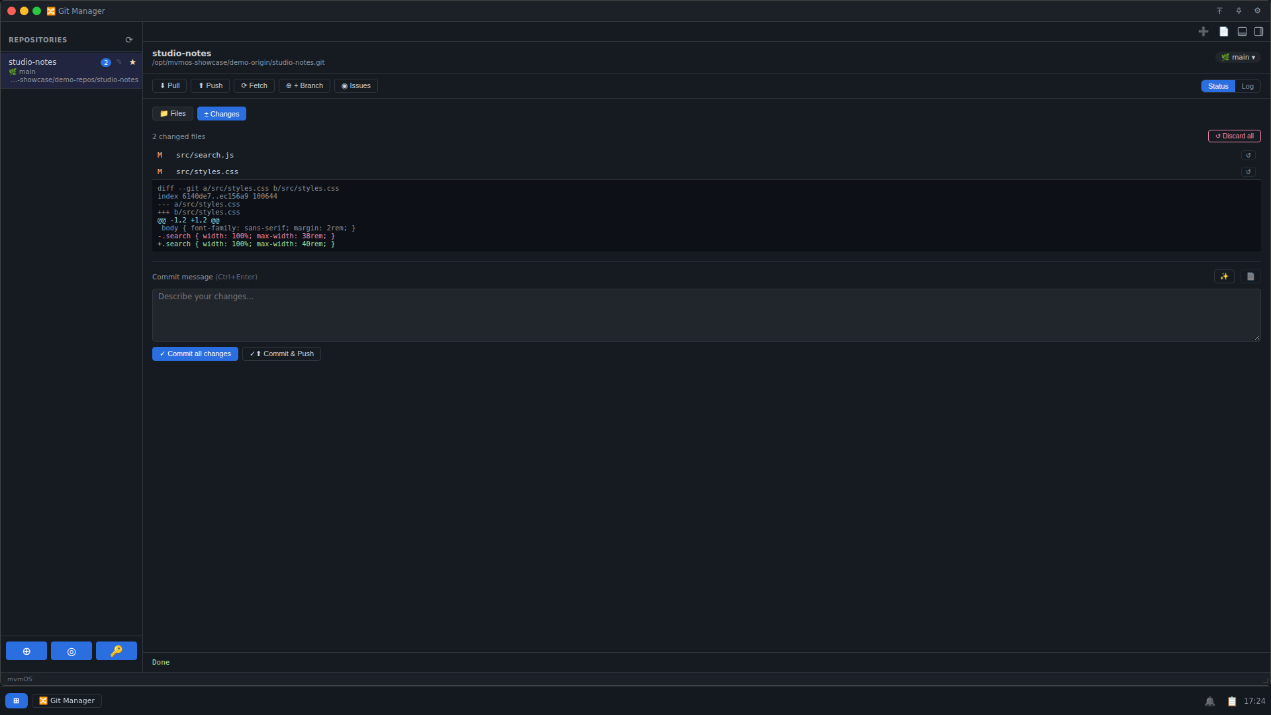Push commits to remote
Image resolution: width=1271 pixels, height=715 pixels.
coord(211,85)
